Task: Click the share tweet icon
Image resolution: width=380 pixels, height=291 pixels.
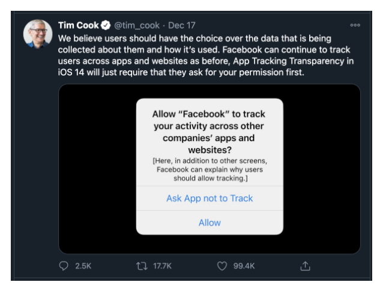Action: (305, 266)
